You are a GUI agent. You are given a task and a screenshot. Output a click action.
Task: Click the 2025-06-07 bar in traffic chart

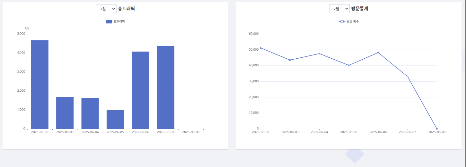click(x=165, y=87)
